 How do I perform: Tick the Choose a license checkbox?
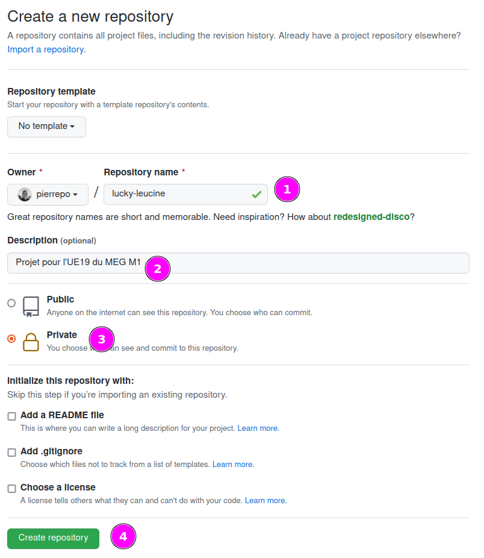[11, 489]
